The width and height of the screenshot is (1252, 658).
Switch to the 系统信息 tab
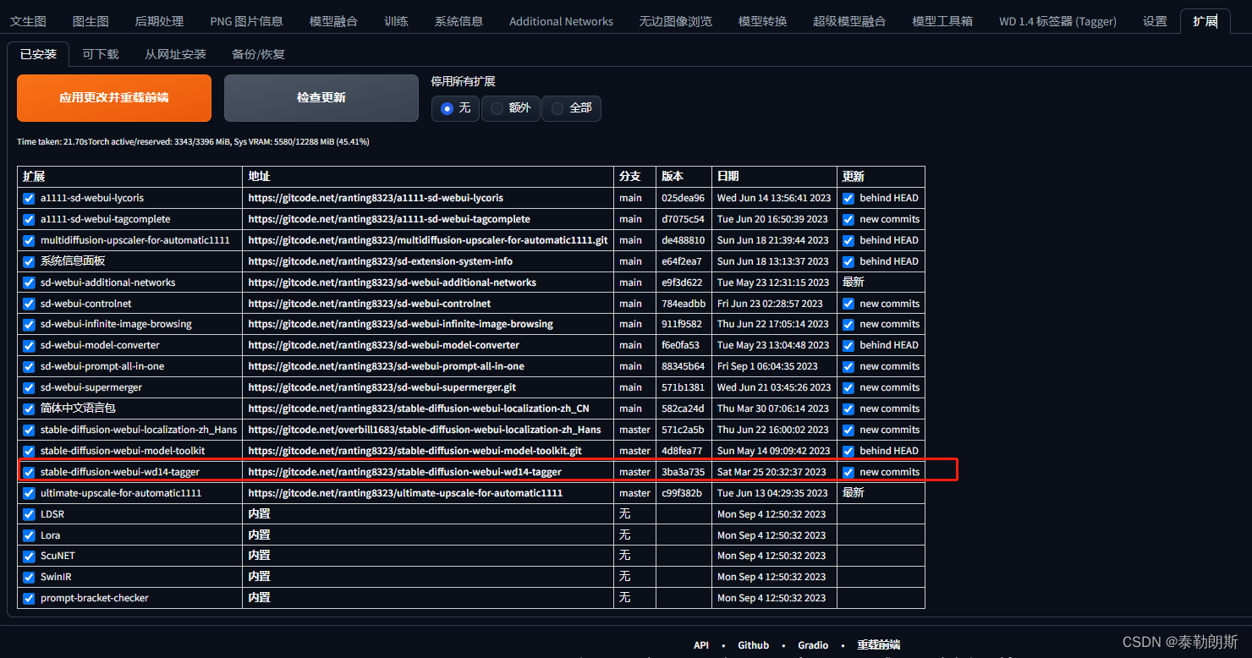pos(459,21)
